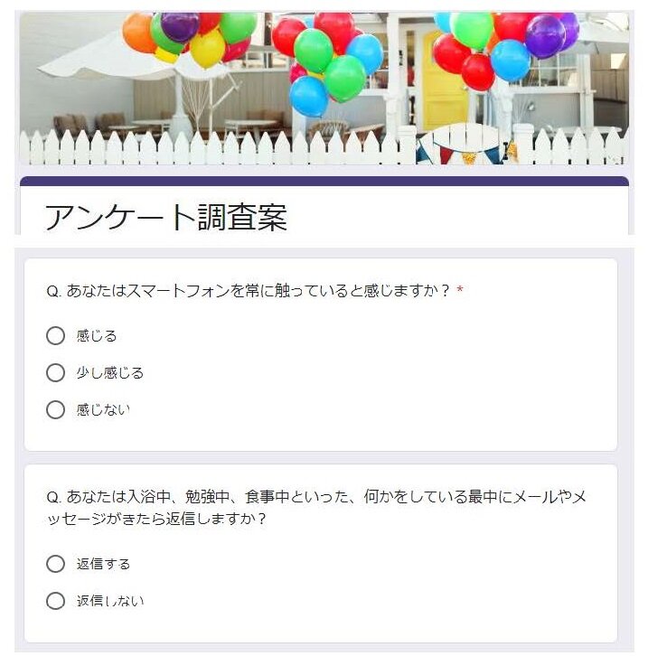
Task: Click the 返信する option label text
Action: (x=103, y=564)
